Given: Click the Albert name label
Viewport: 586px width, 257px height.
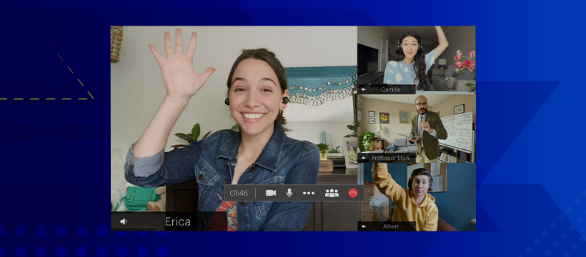Looking at the screenshot, I should coord(390,226).
